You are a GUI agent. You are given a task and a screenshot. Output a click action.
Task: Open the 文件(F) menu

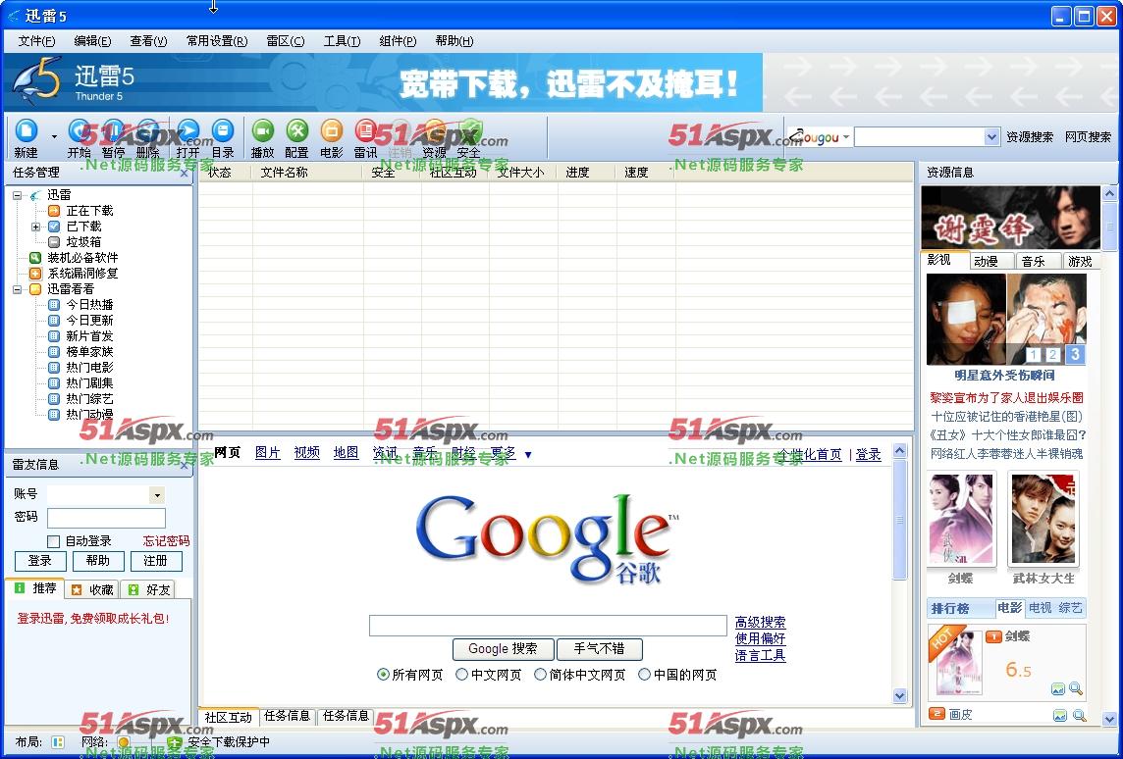point(36,41)
